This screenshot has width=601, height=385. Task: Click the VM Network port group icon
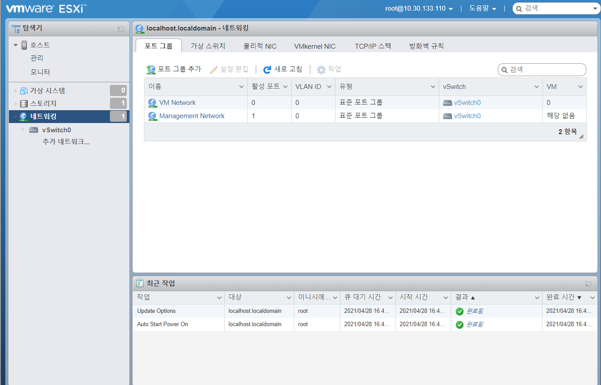[152, 103]
